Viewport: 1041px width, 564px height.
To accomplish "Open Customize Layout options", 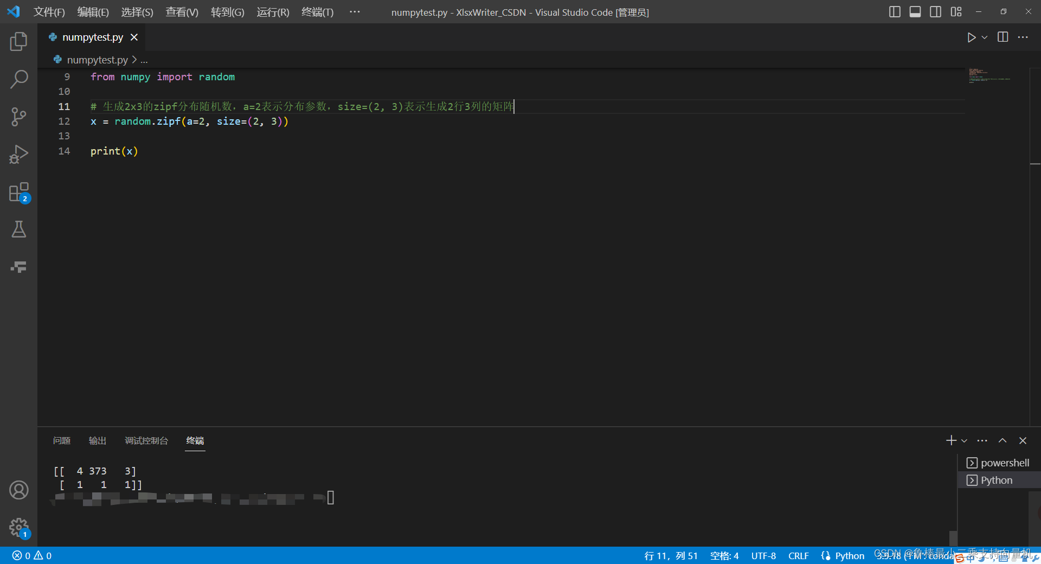I will (956, 12).
